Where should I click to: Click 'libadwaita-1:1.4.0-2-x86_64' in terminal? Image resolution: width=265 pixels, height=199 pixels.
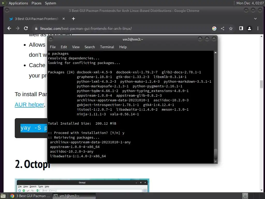point(78,156)
